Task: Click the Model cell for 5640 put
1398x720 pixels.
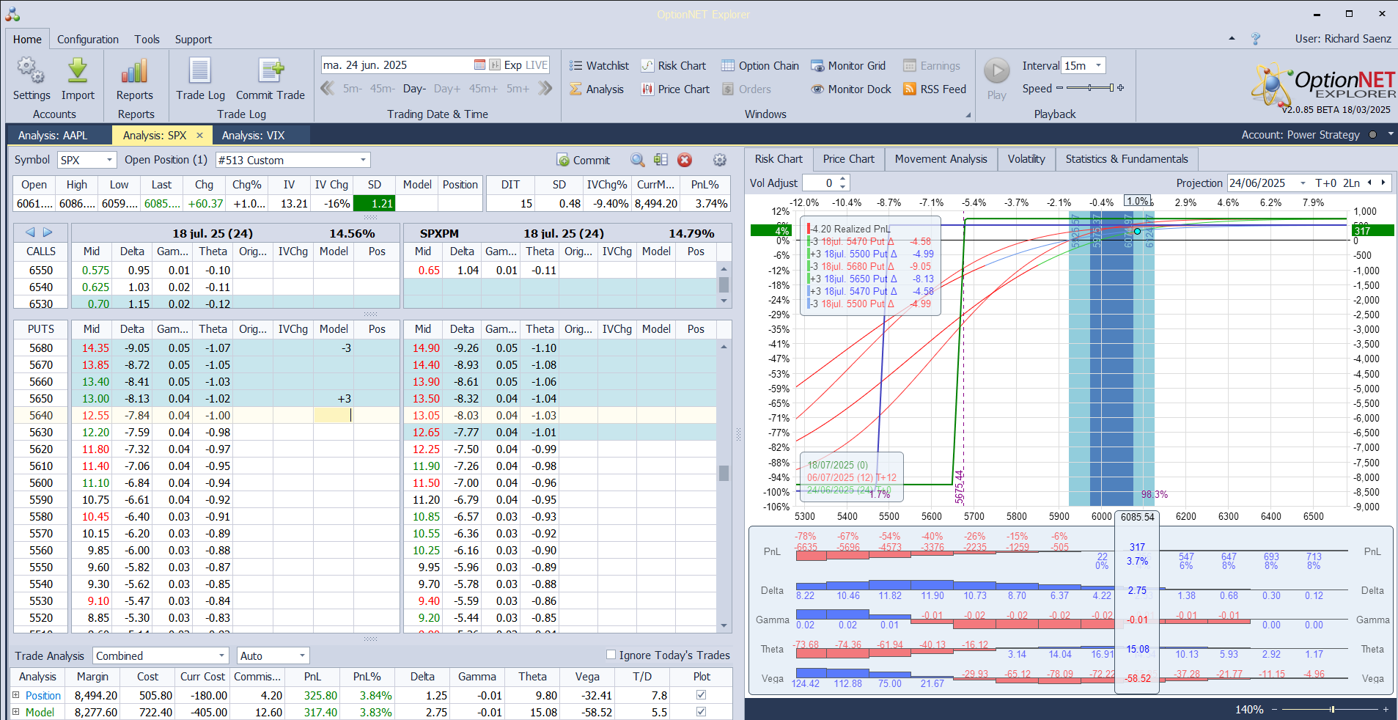Action: [x=334, y=415]
